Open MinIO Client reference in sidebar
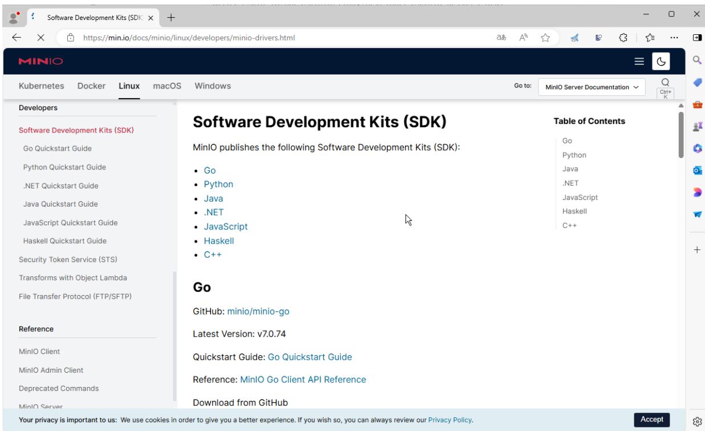Screen dimensions: 705x431 pos(39,352)
